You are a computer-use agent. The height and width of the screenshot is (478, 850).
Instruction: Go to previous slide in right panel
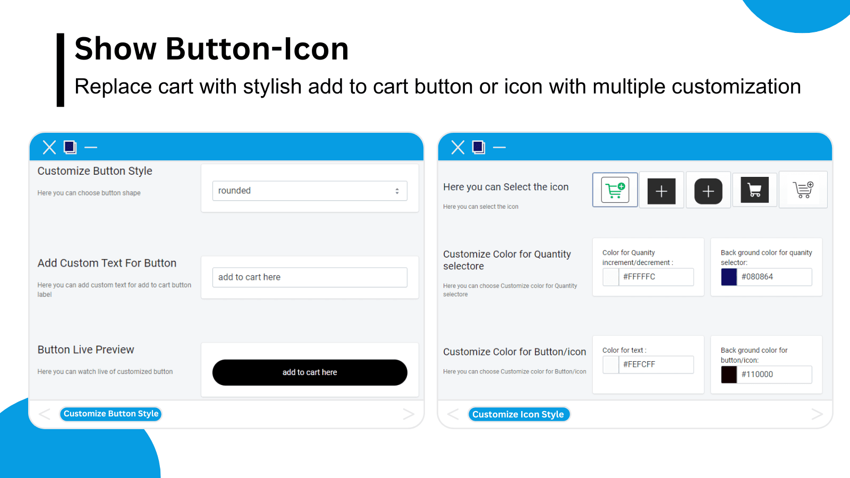tap(453, 414)
